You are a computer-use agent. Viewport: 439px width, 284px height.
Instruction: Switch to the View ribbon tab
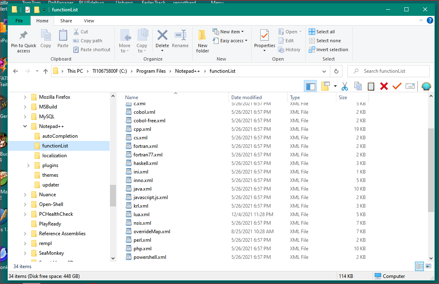tap(89, 21)
